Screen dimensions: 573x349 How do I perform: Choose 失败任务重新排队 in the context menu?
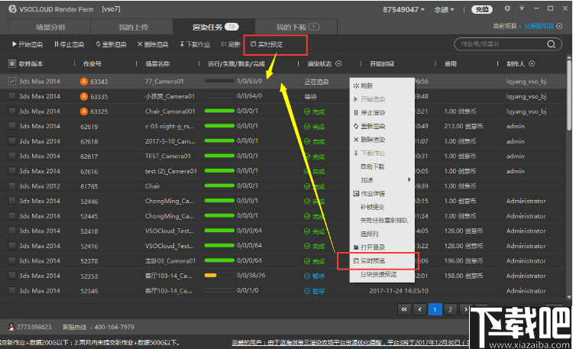pyautogui.click(x=382, y=221)
